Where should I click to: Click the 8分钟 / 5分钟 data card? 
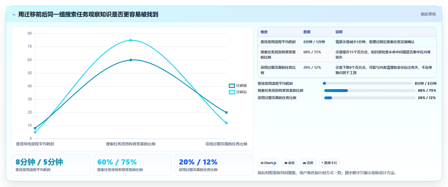(x=51, y=165)
